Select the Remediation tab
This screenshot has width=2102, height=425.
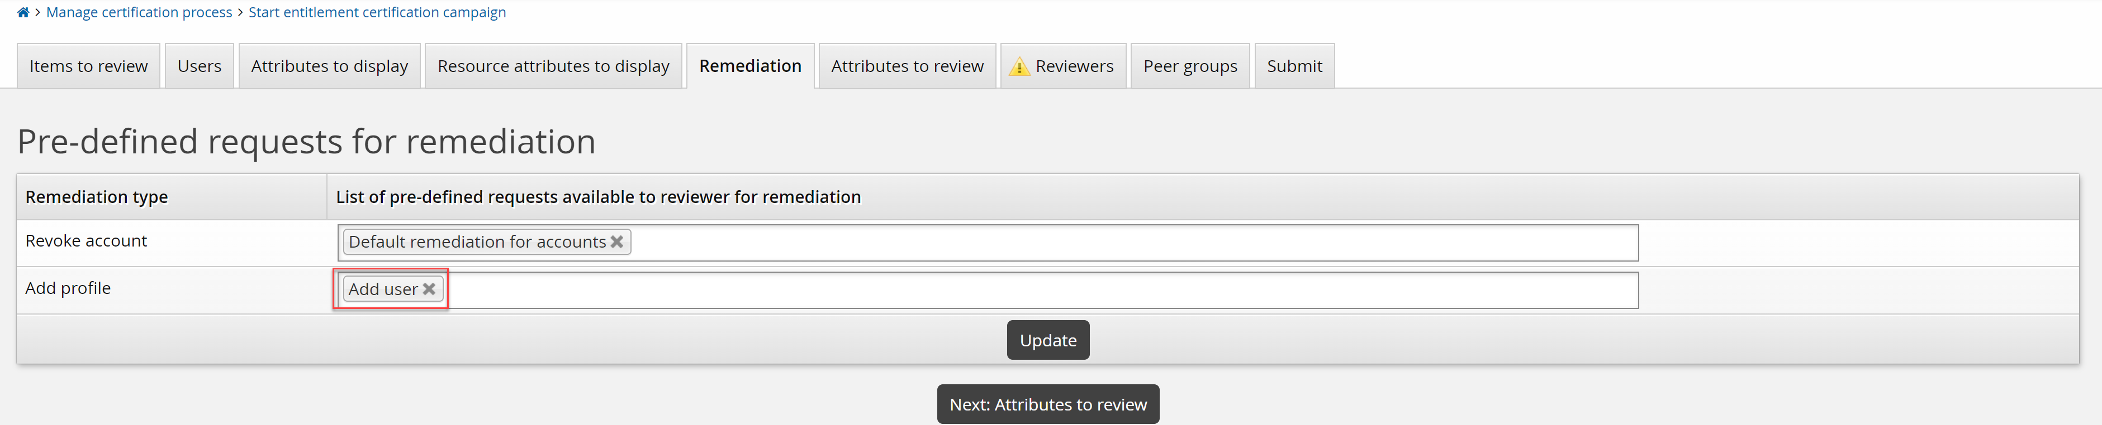(x=749, y=66)
